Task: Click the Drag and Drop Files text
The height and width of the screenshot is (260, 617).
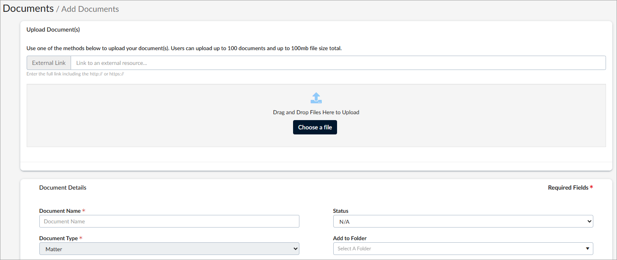Action: [x=316, y=113]
